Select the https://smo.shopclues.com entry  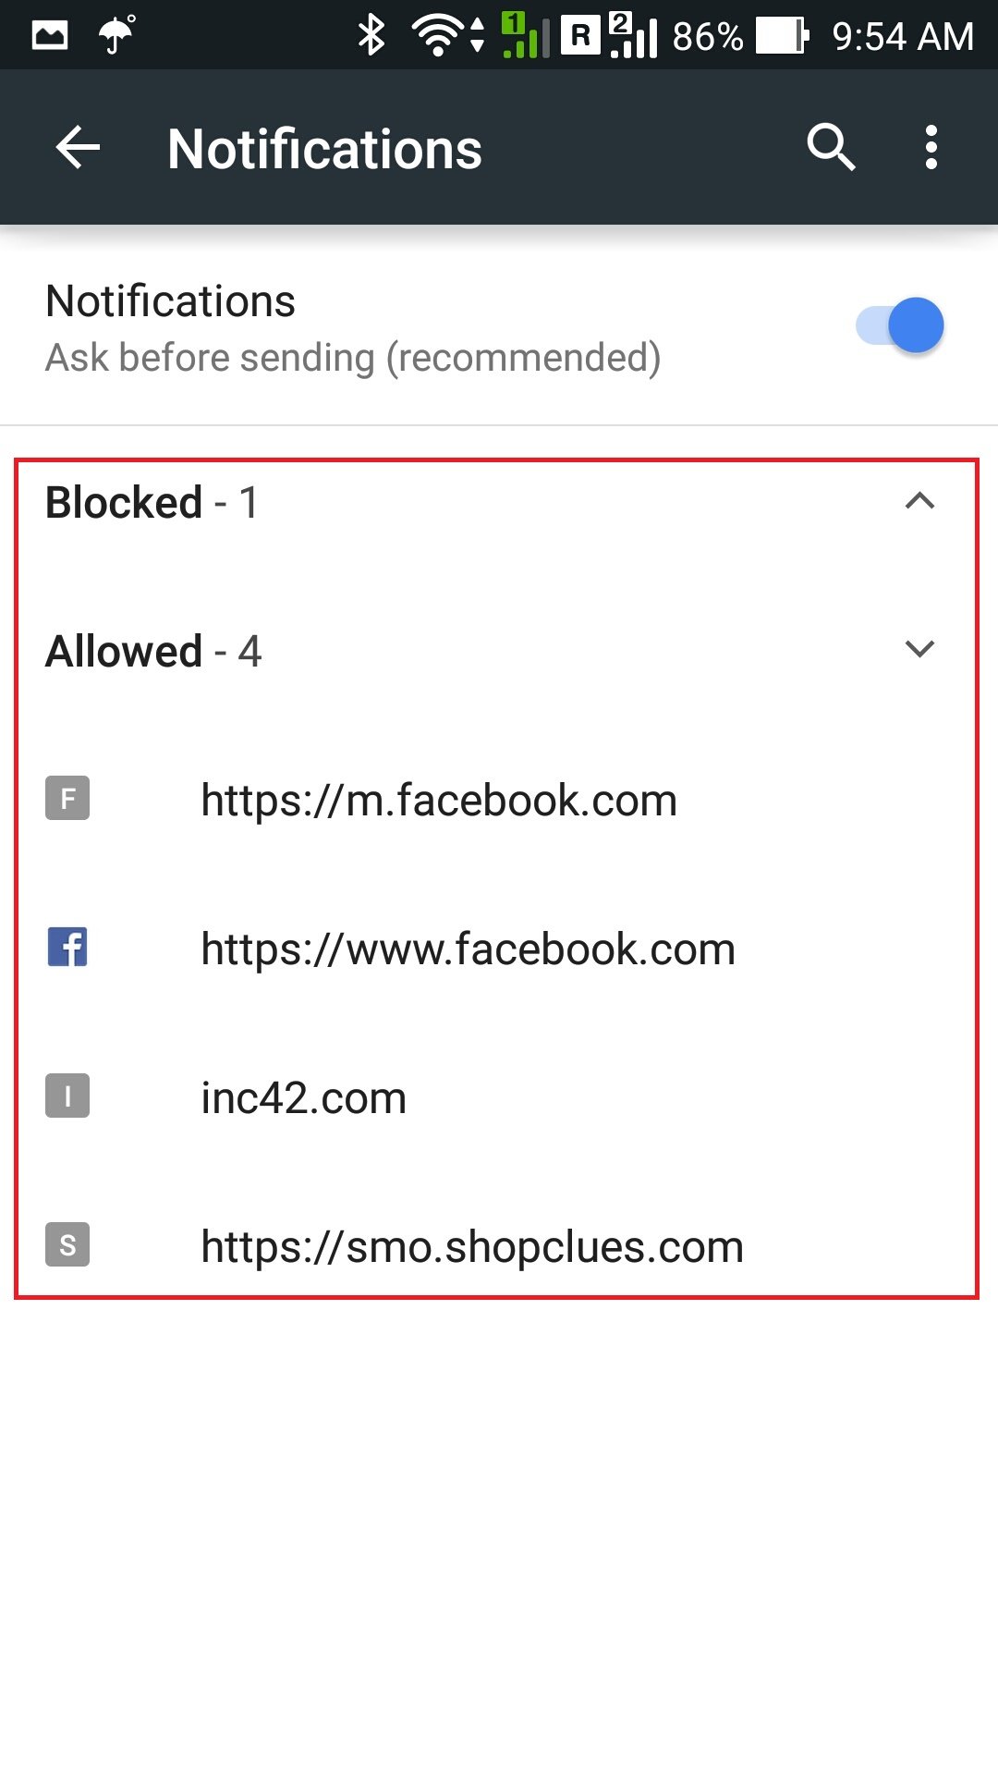point(472,1247)
